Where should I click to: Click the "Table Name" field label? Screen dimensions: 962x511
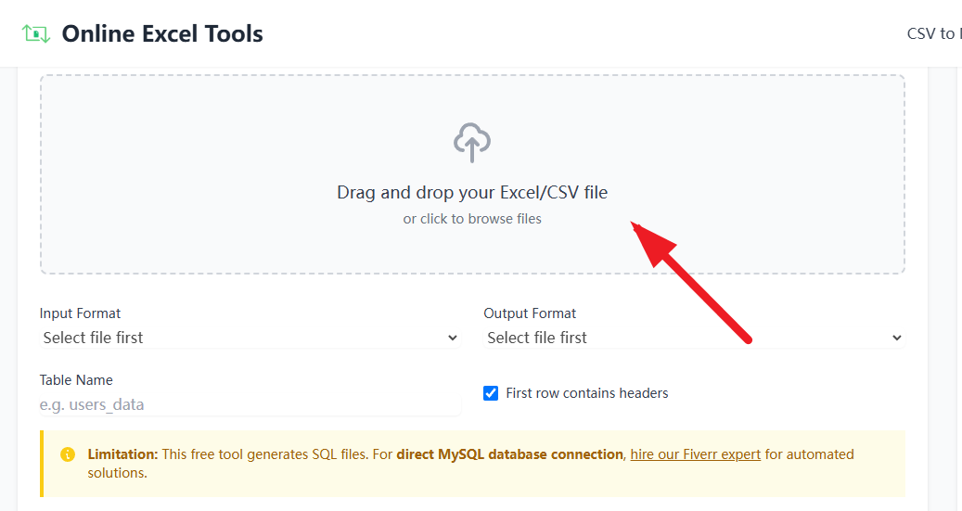(x=76, y=380)
